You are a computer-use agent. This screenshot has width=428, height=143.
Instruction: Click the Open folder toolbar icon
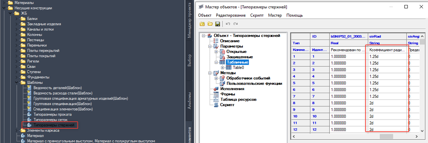tap(210, 24)
